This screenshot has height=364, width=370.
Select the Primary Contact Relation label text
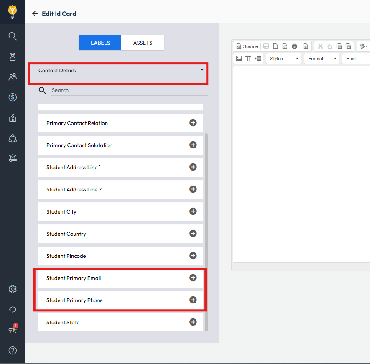pos(77,123)
